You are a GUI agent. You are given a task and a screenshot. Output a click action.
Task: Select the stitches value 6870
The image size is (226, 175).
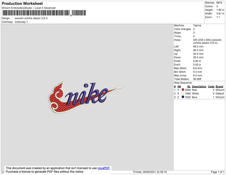[219, 3]
